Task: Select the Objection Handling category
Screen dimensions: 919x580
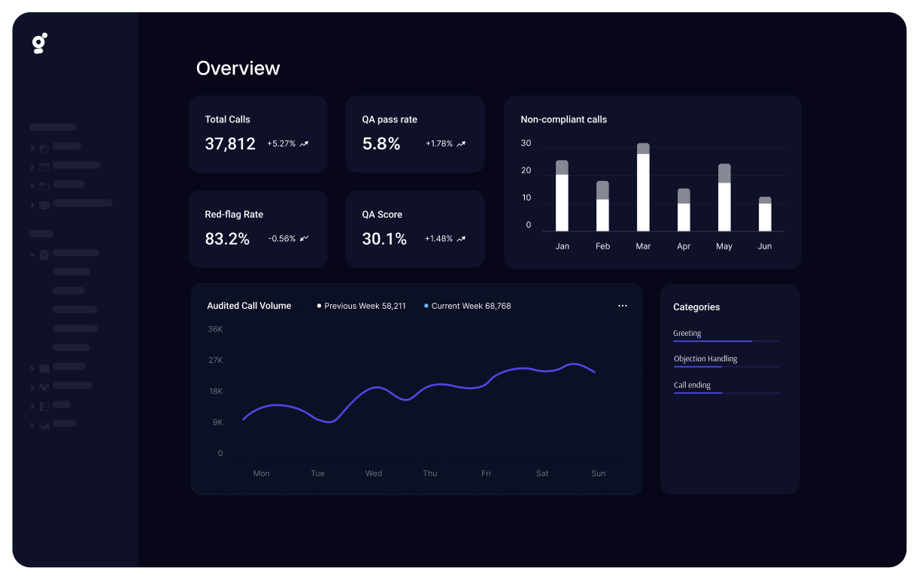Action: coord(705,358)
